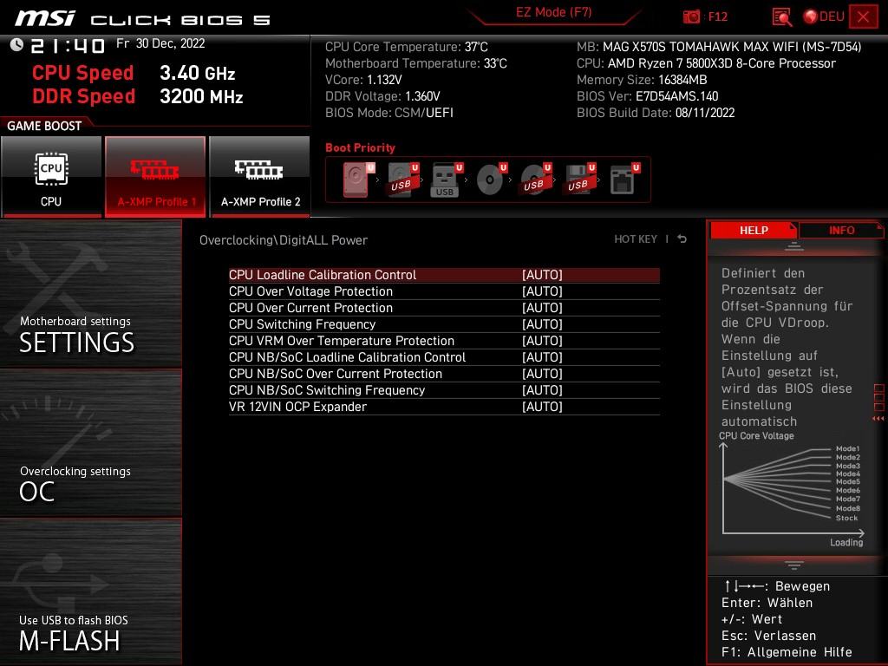Click the CPU Core Temperature 37°C reading

point(406,47)
